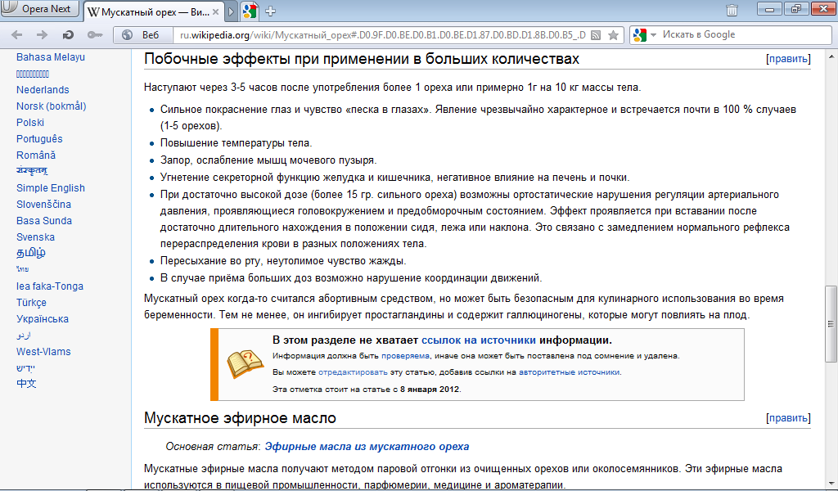Click the RSS feed icon in address bar
The width and height of the screenshot is (838, 491).
click(x=597, y=35)
